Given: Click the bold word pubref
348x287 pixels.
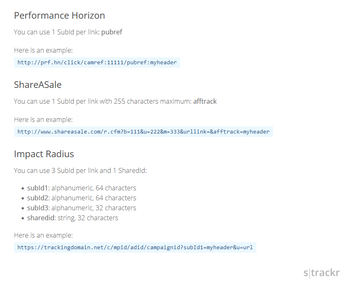Looking at the screenshot, I should [x=112, y=32].
